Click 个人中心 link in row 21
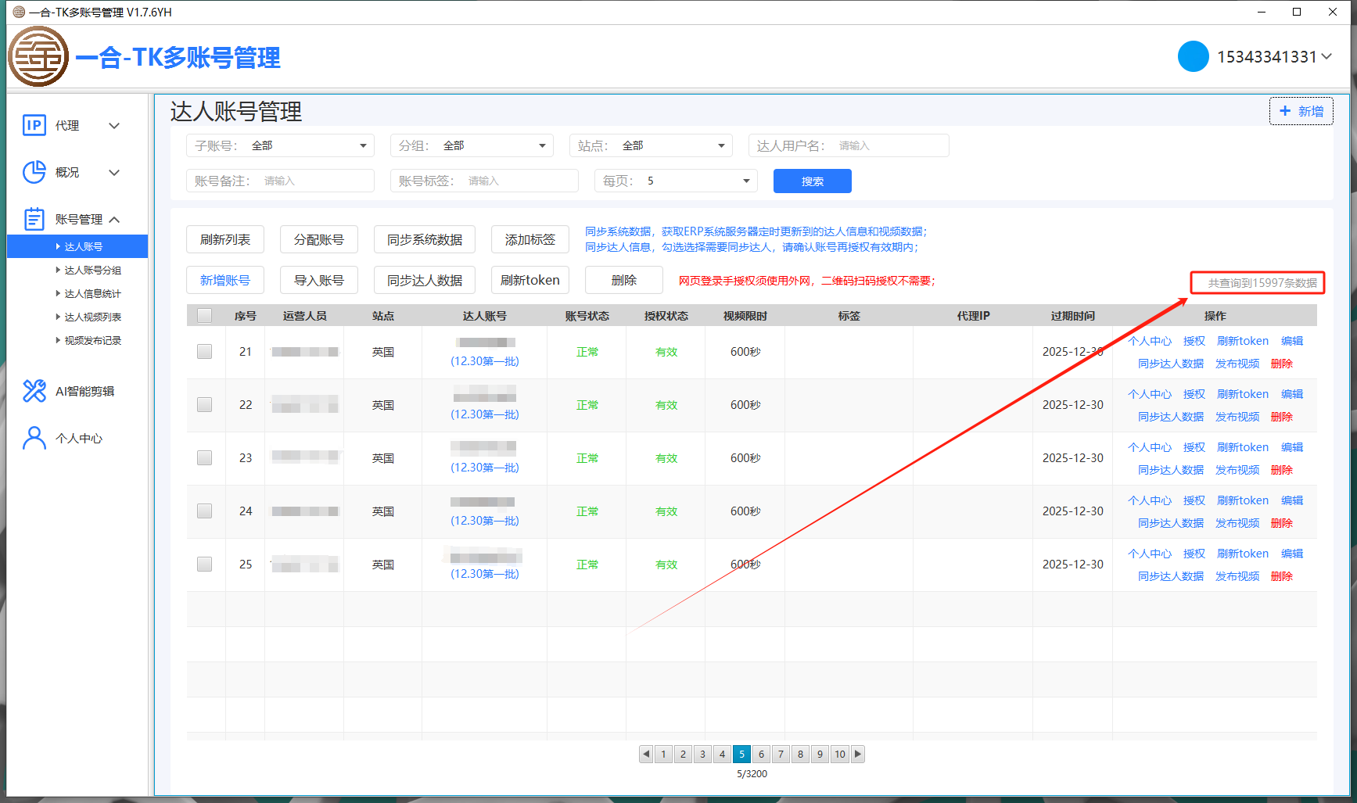 pos(1150,341)
